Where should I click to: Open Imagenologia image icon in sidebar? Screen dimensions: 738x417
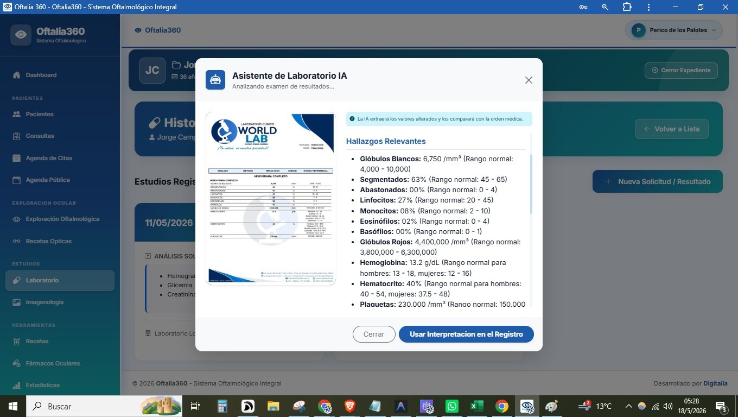16,302
